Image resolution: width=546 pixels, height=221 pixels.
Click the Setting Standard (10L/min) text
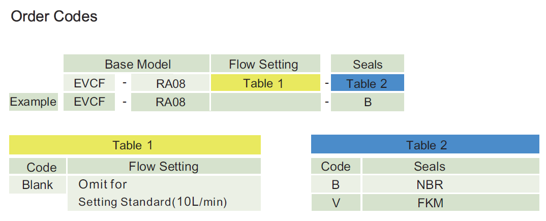[153, 202]
